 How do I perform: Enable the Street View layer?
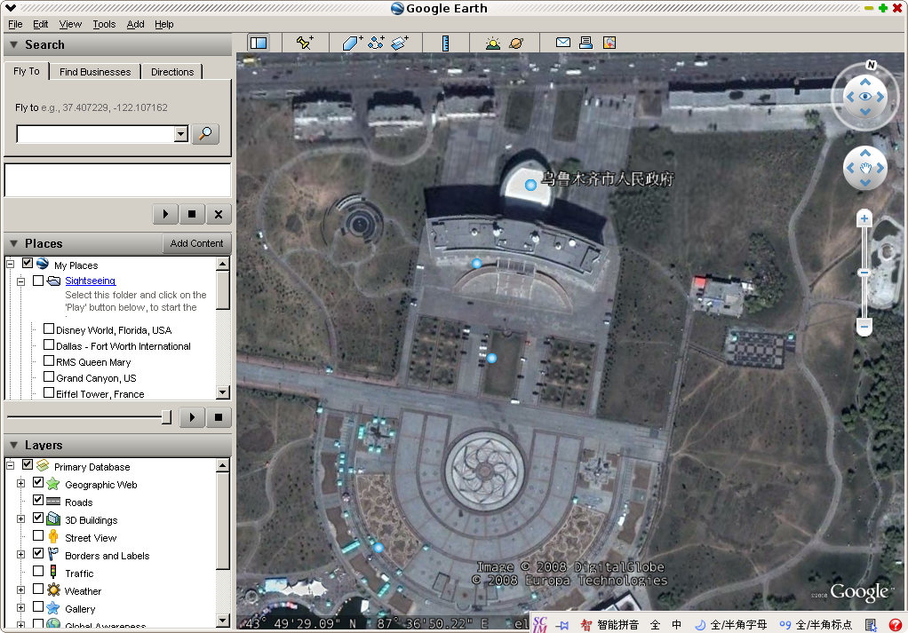[38, 536]
